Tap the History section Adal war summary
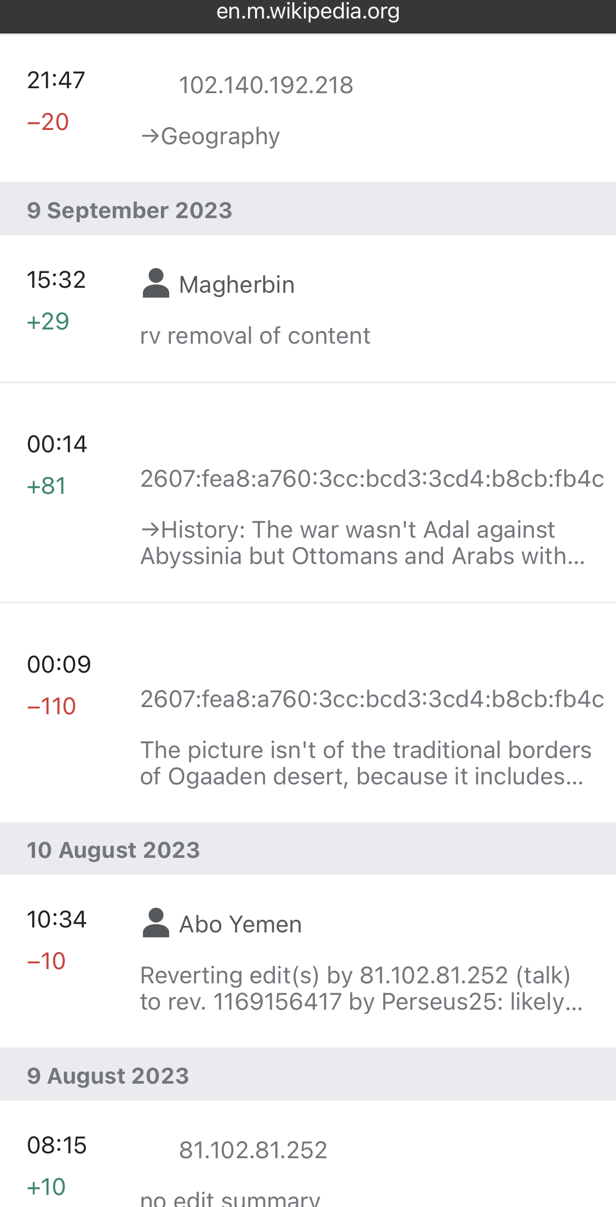Viewport: 616px width, 1207px height. click(x=362, y=543)
